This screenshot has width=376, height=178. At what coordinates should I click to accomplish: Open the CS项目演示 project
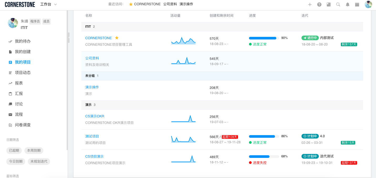[x=94, y=156]
